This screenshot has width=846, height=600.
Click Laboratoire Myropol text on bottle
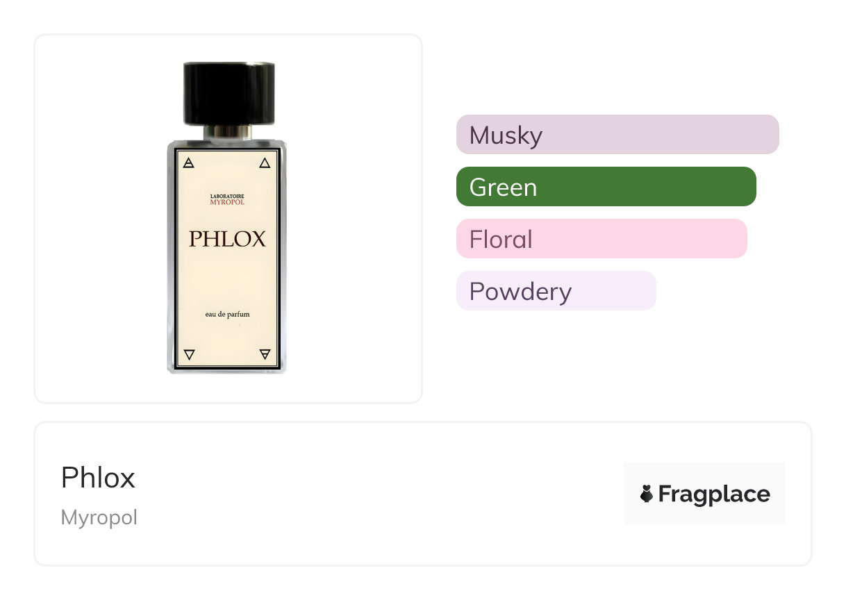[x=227, y=199]
